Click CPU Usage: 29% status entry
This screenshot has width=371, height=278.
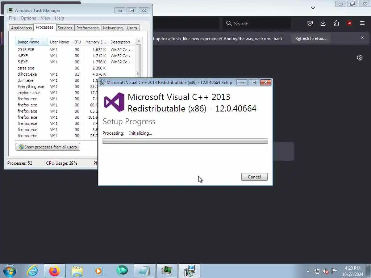coord(62,163)
